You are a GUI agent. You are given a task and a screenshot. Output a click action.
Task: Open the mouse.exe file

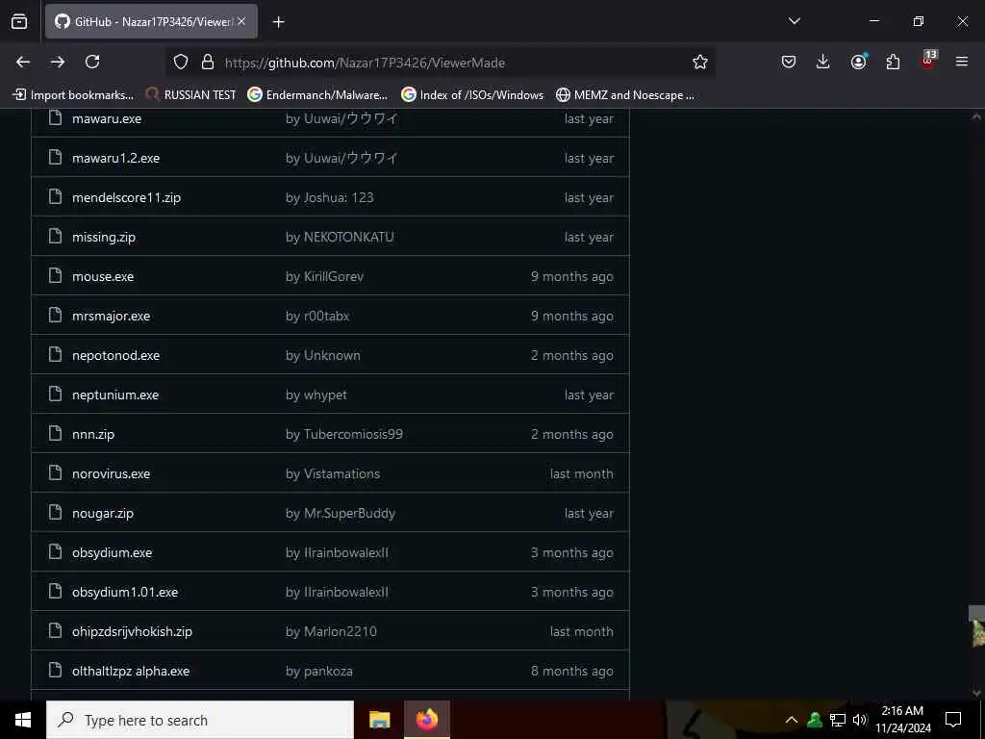click(x=103, y=276)
